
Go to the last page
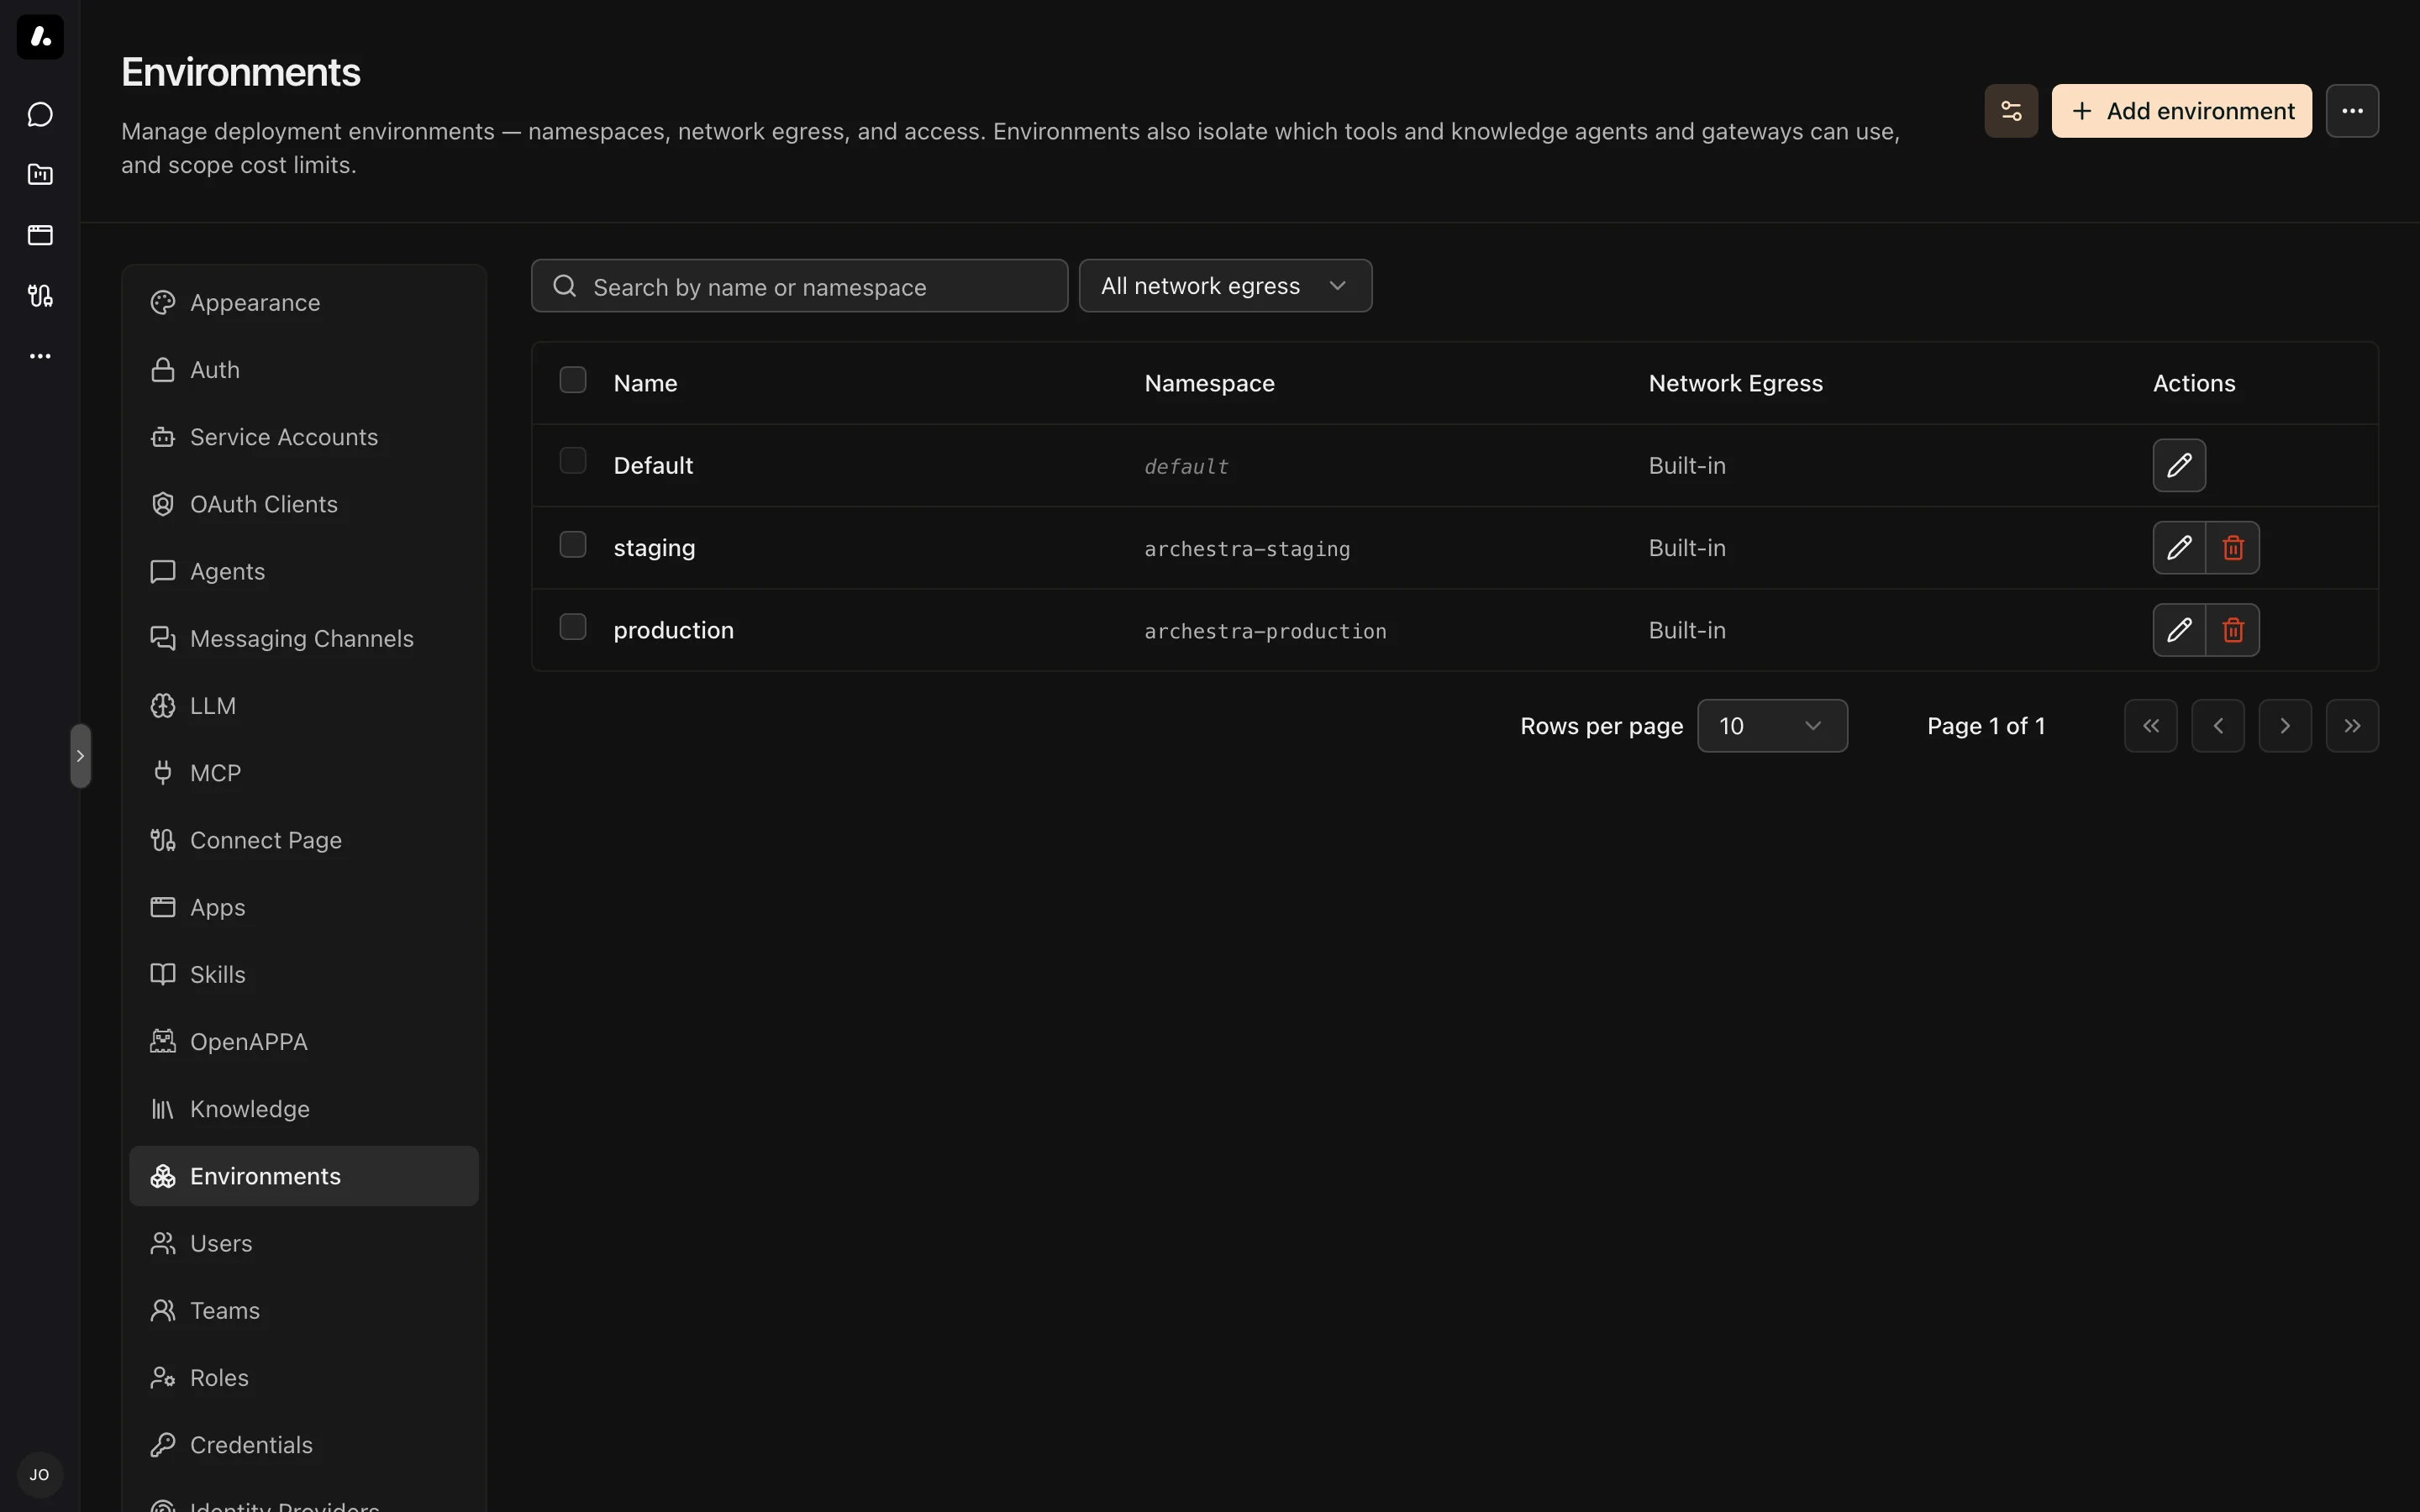click(2352, 726)
